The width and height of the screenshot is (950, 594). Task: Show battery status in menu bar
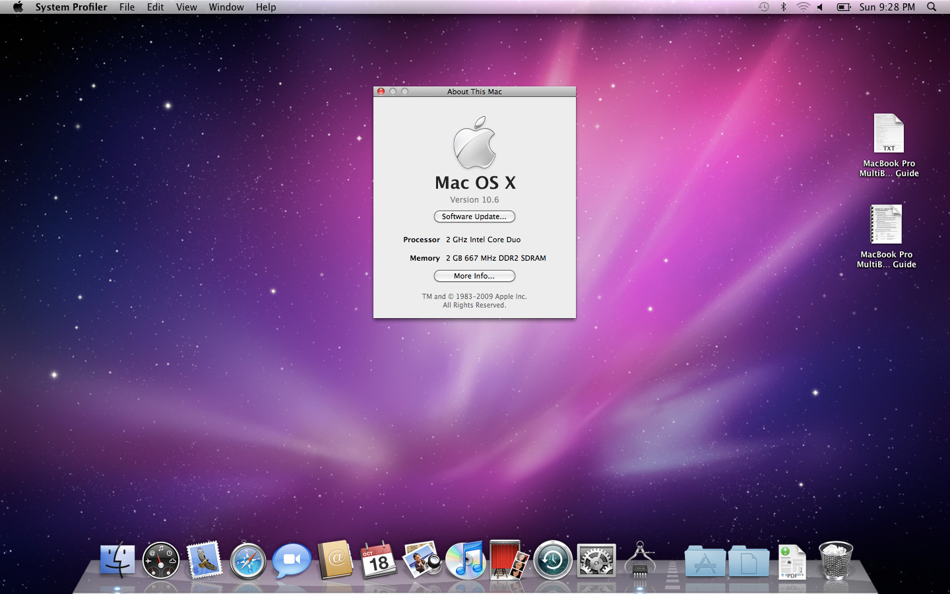pos(844,7)
